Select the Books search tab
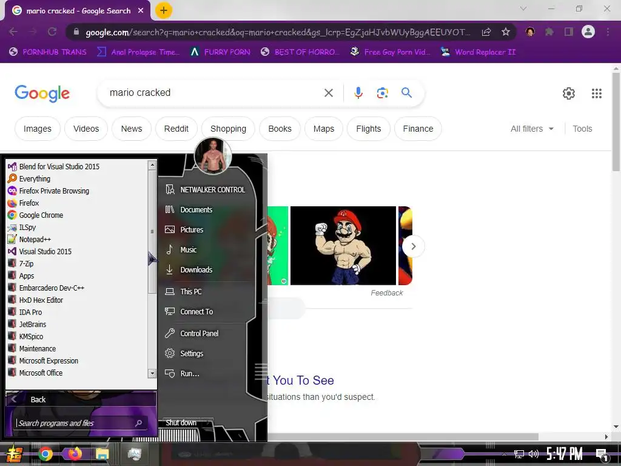 click(x=280, y=129)
